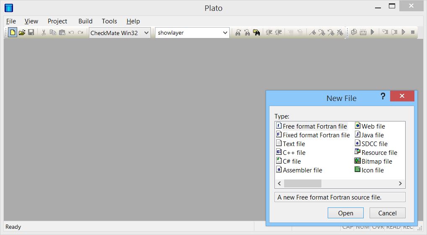Select Fixed format Fortran file type
This screenshot has height=235, width=427.
[316, 135]
